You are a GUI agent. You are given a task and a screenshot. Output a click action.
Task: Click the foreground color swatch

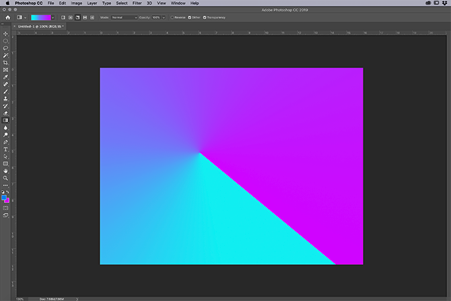(x=5, y=198)
